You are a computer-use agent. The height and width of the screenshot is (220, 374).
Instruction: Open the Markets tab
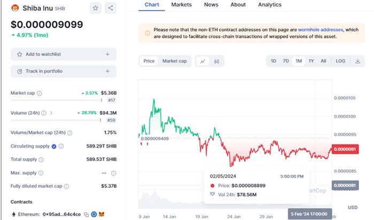click(x=182, y=5)
